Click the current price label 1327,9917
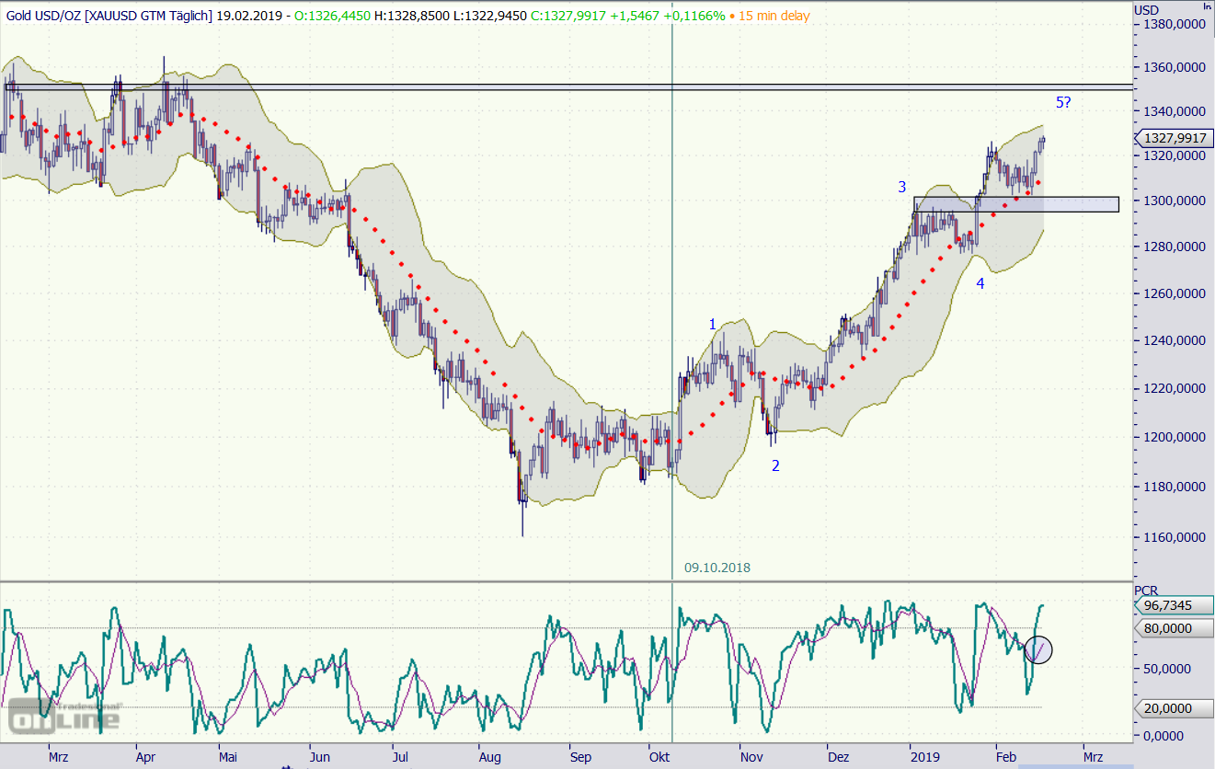 coord(1174,139)
